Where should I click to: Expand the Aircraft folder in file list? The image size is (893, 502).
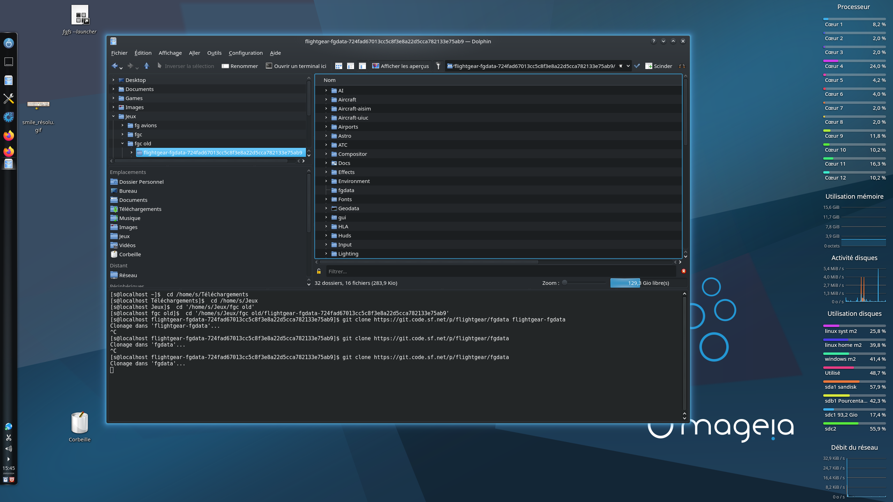[x=326, y=100]
